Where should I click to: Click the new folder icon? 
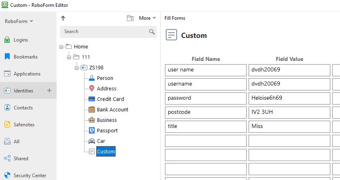pos(130,18)
